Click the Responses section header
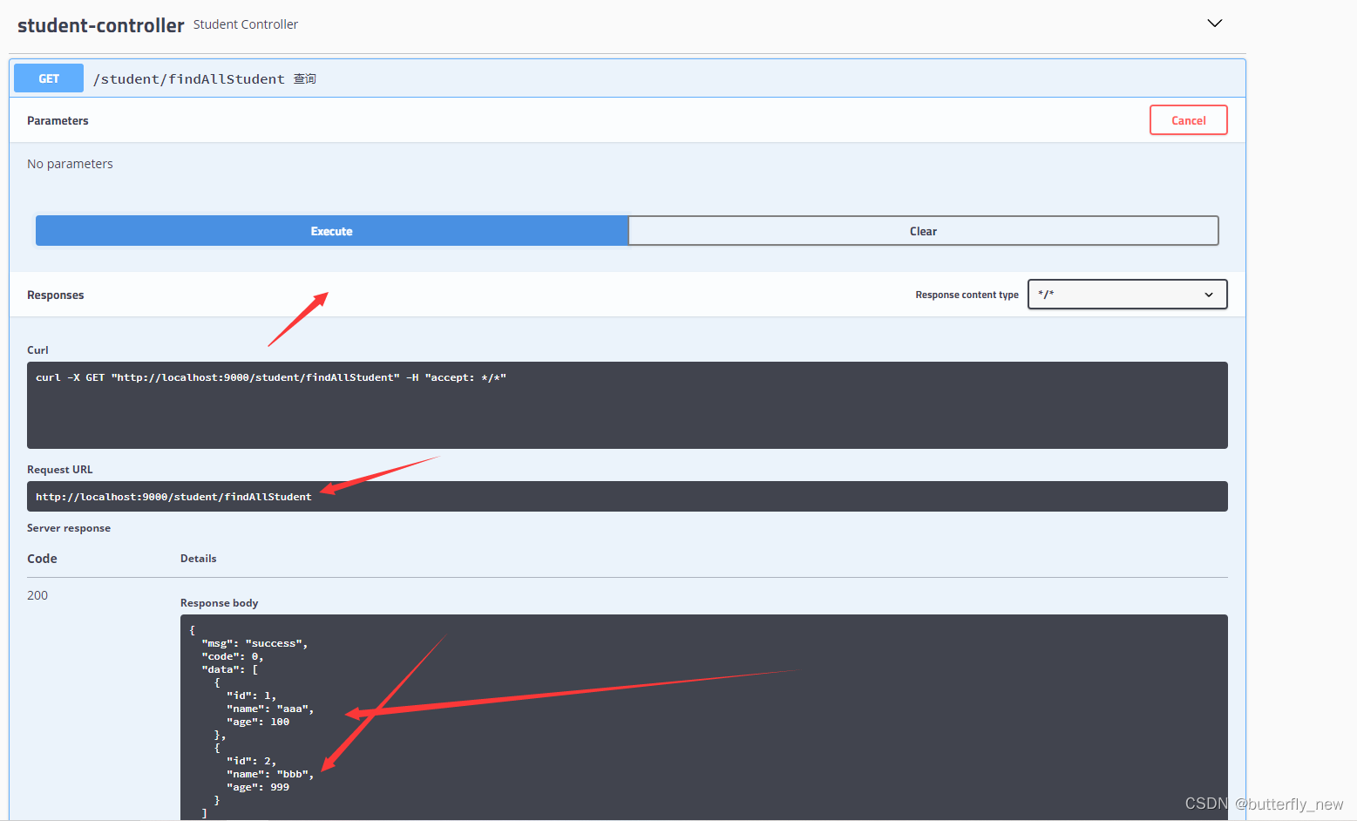 tap(56, 295)
